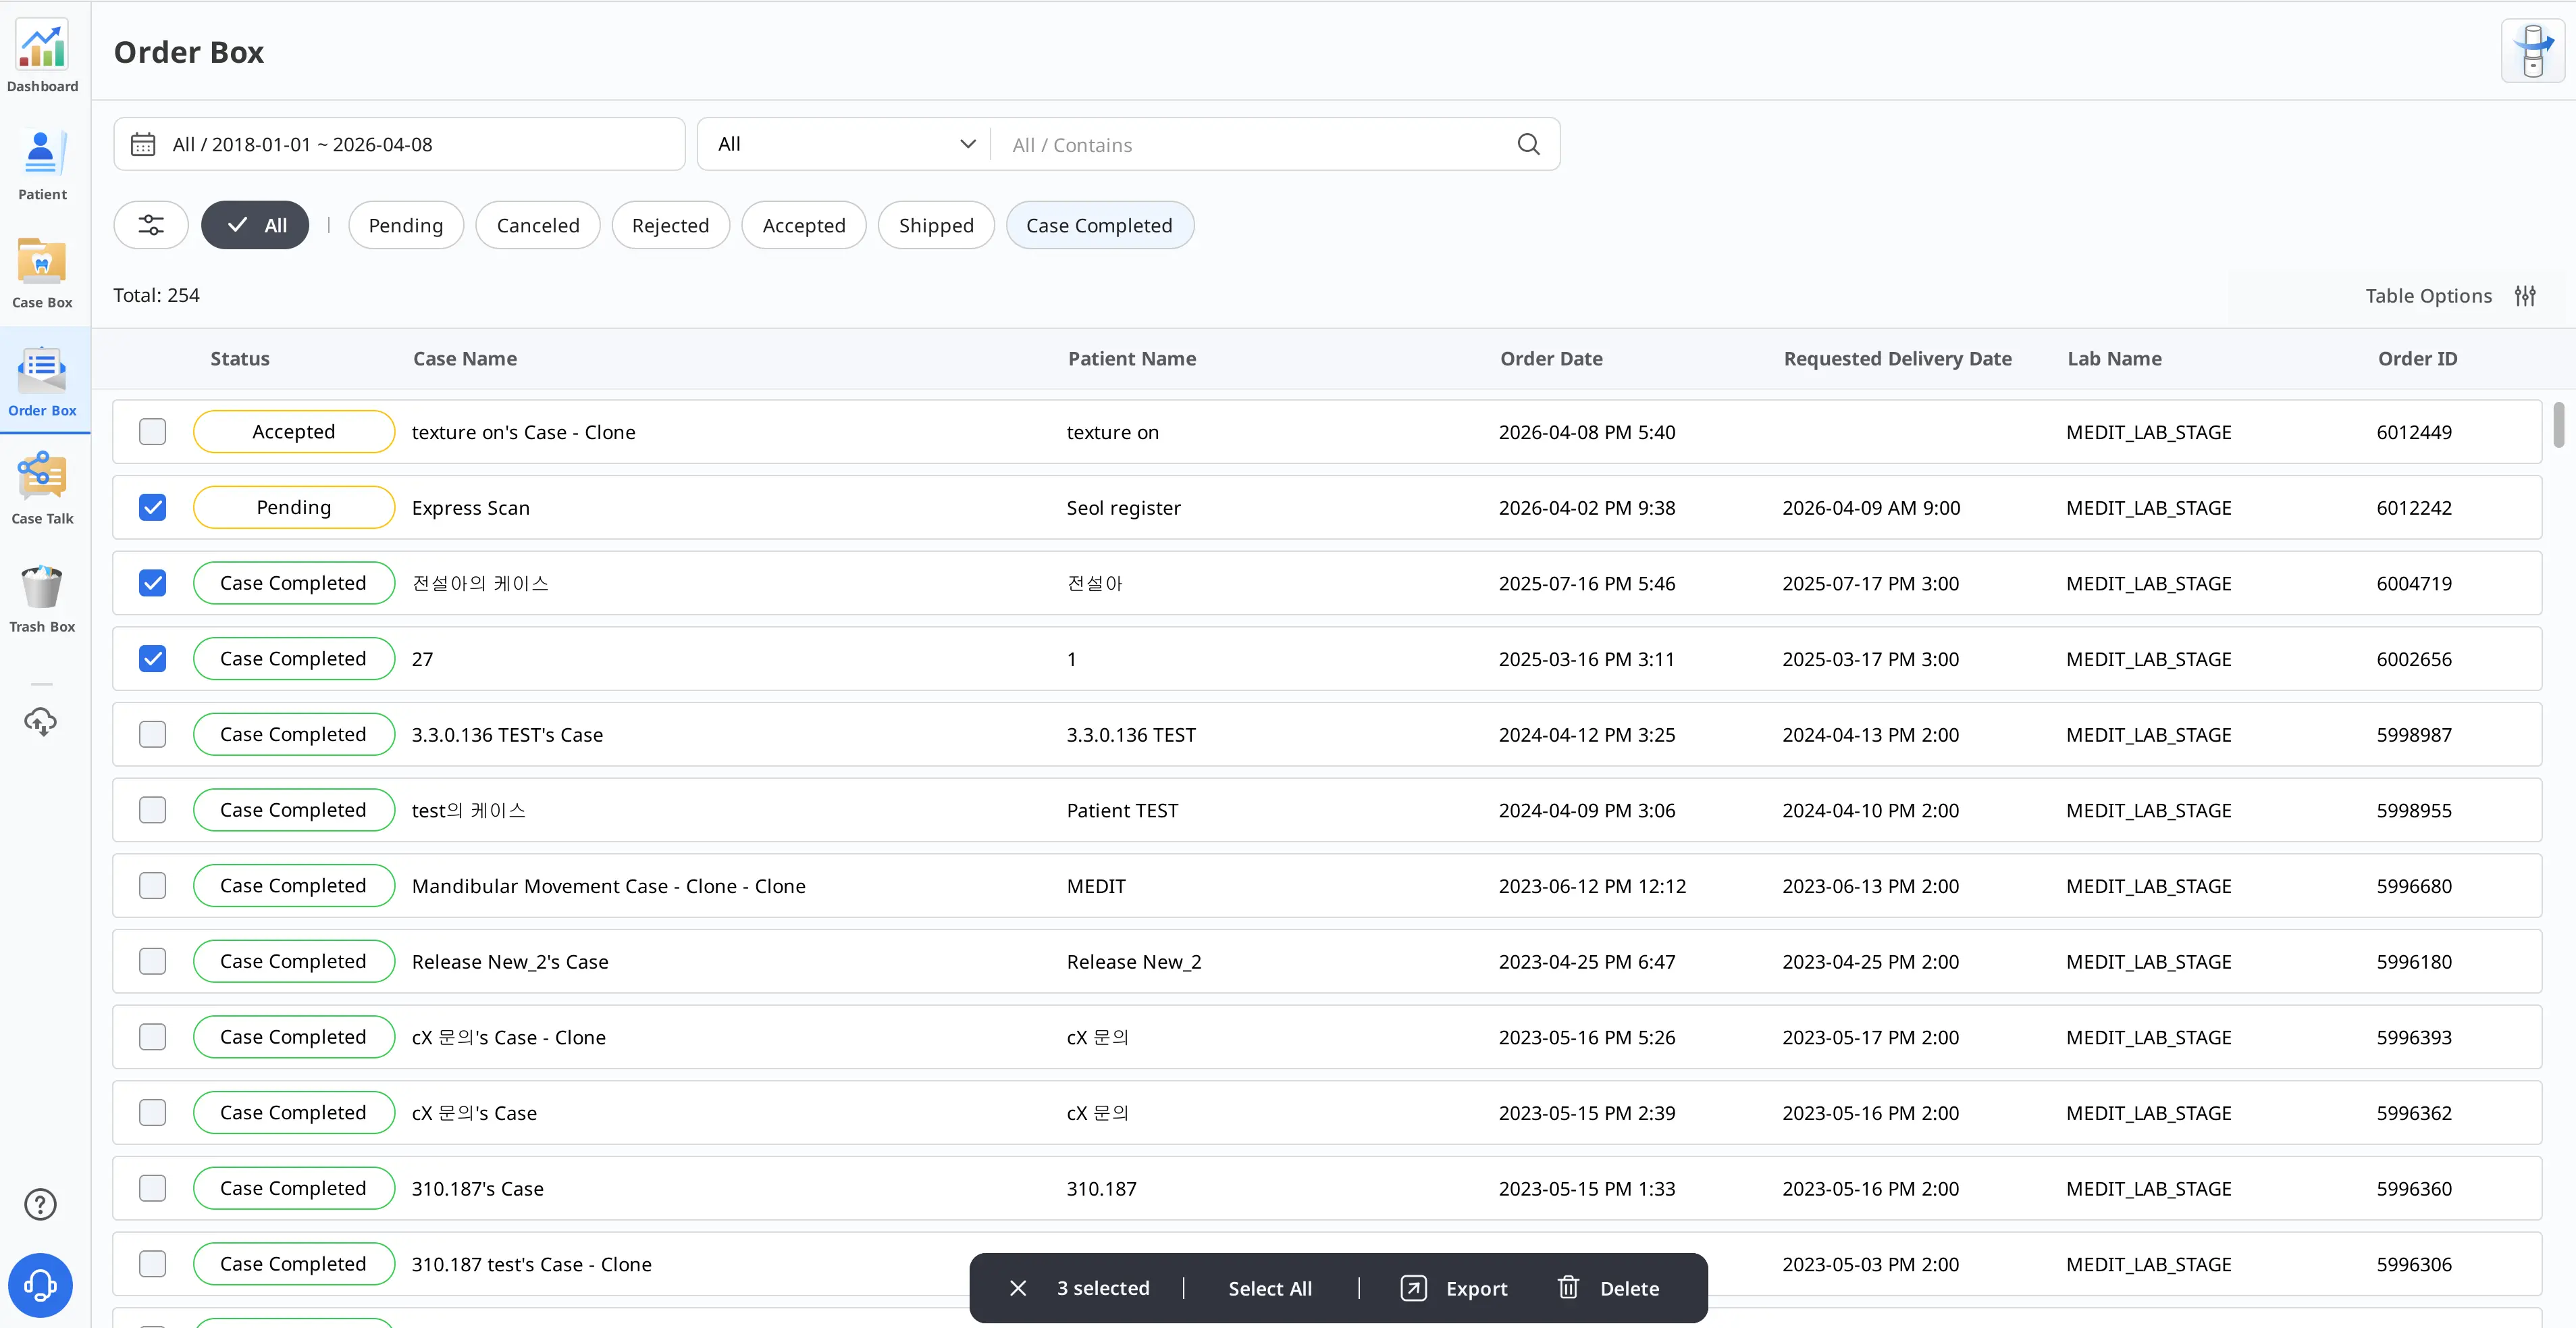This screenshot has width=2576, height=1328.
Task: Click the Export arrow icon
Action: [x=1413, y=1288]
